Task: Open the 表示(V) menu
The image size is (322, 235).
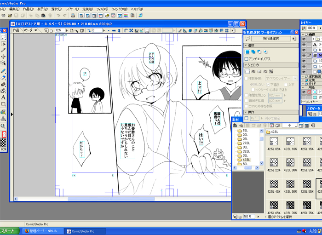Action: pos(42,9)
